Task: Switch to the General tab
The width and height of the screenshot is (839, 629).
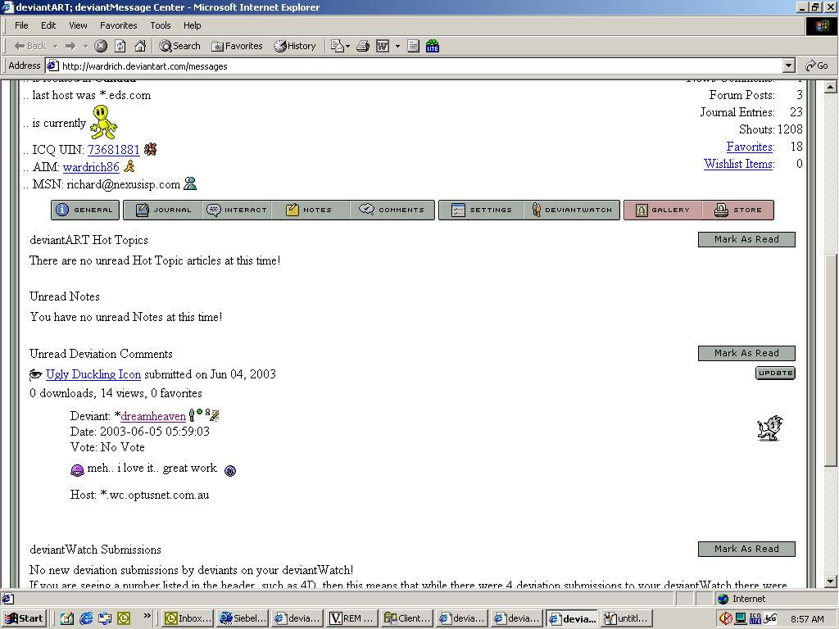Action: point(85,210)
